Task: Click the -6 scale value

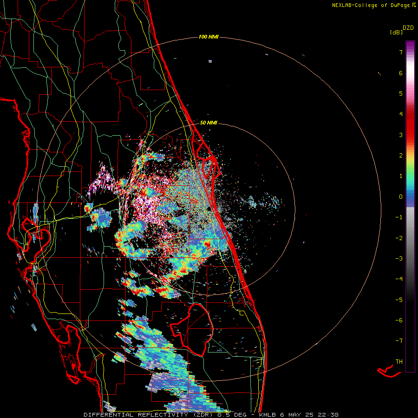Action: pos(399,320)
